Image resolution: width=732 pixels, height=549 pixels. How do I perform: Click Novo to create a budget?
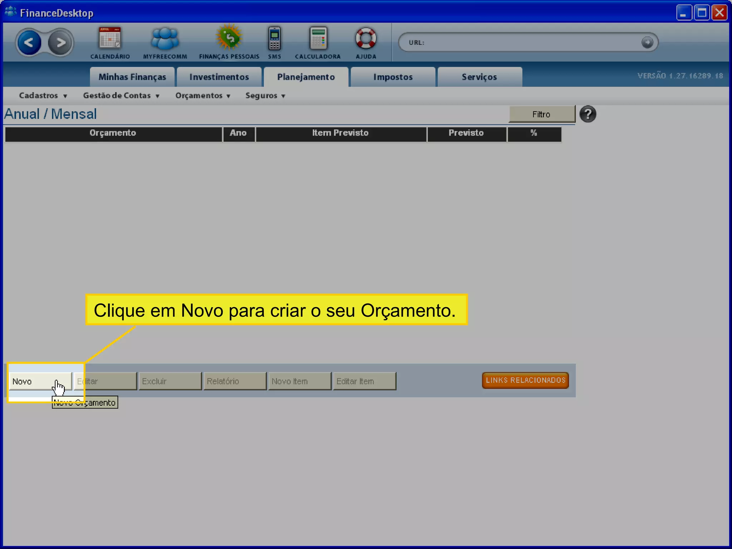[36, 381]
